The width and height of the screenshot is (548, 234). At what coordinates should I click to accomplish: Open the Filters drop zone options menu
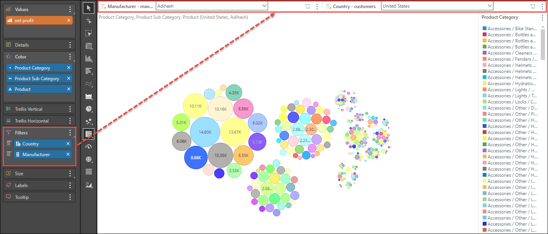coord(70,133)
